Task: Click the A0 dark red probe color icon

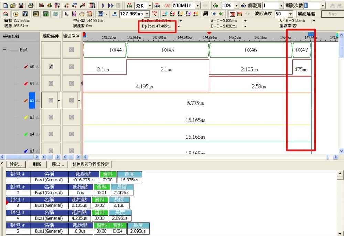Action: 26,67
